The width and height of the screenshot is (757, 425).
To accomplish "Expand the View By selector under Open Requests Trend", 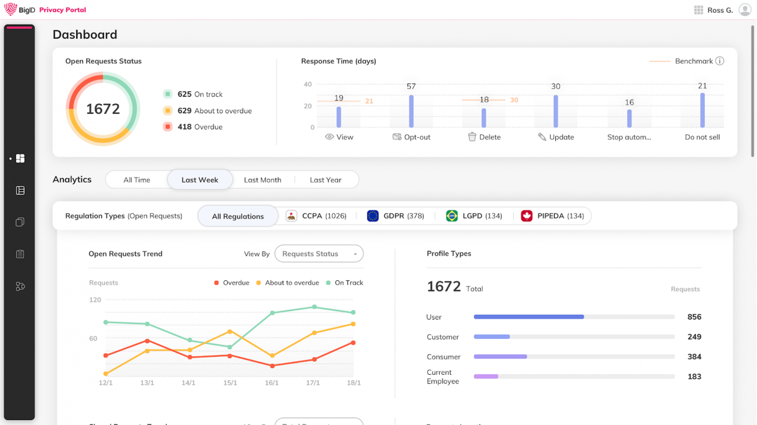I will click(319, 254).
